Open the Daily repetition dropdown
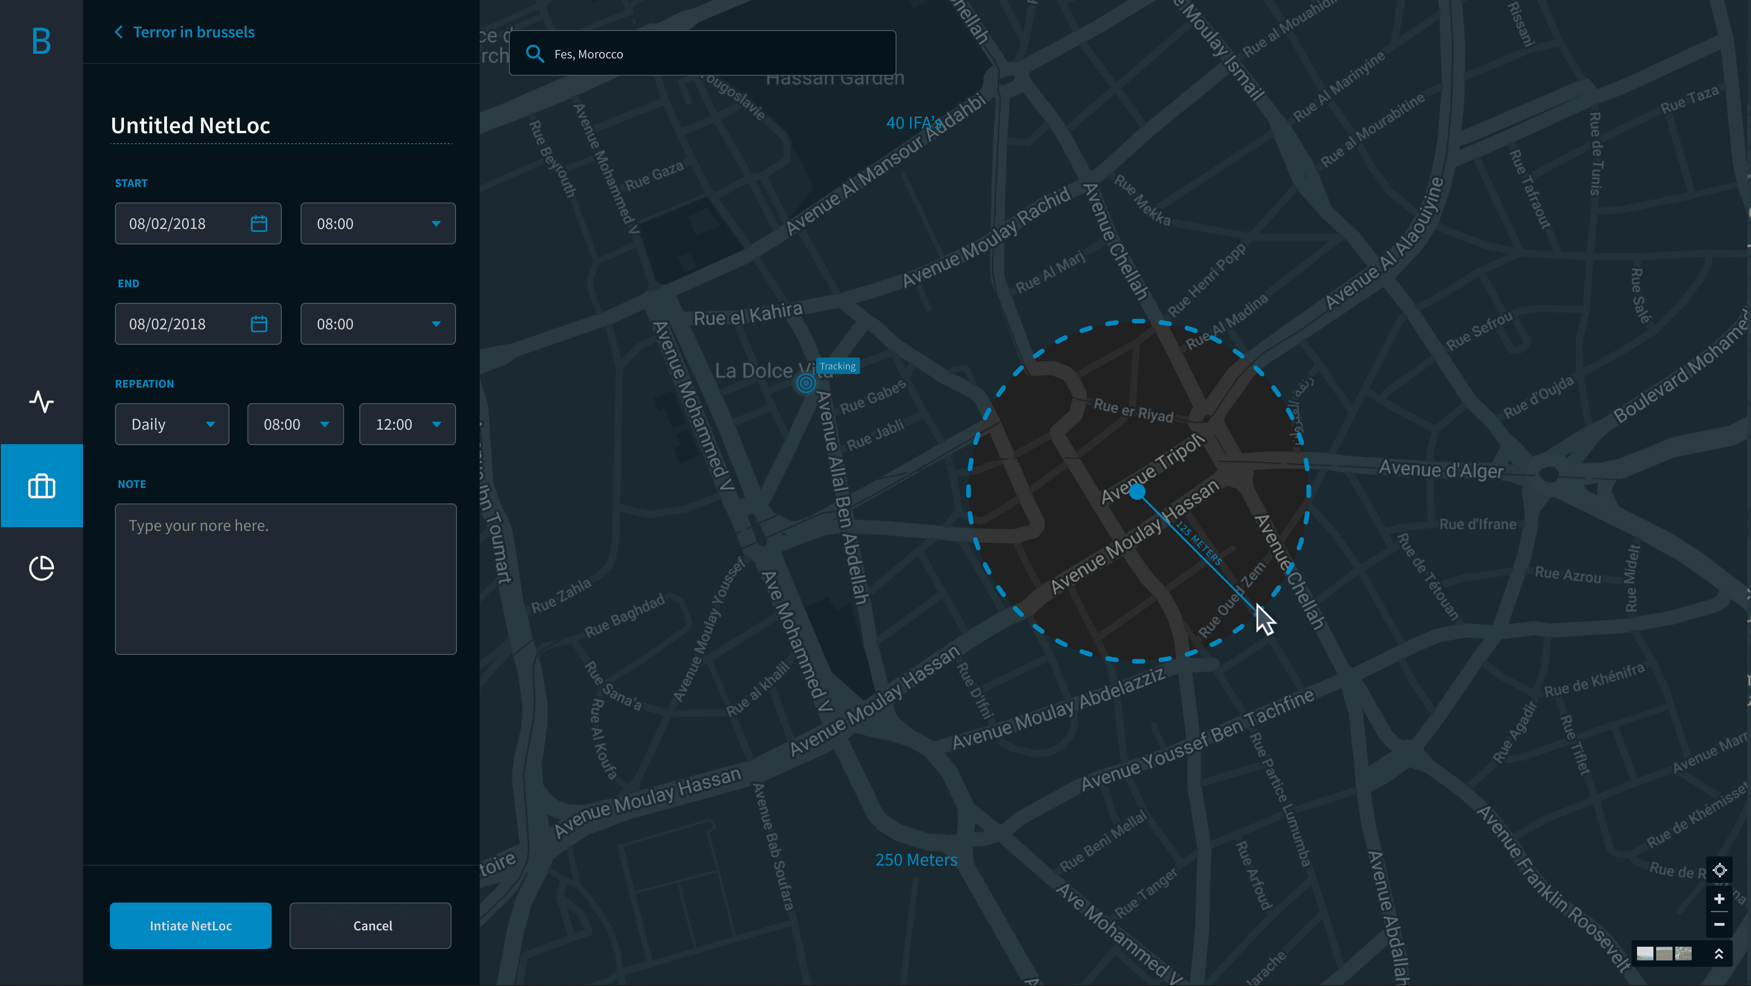Screen dimensions: 1751x986 (172, 424)
